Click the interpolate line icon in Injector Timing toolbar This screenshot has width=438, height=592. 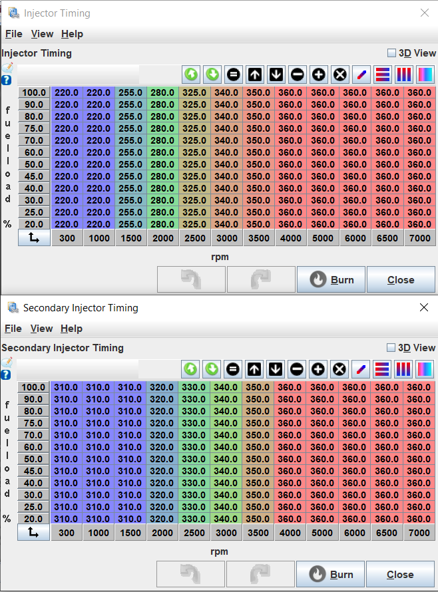(361, 74)
